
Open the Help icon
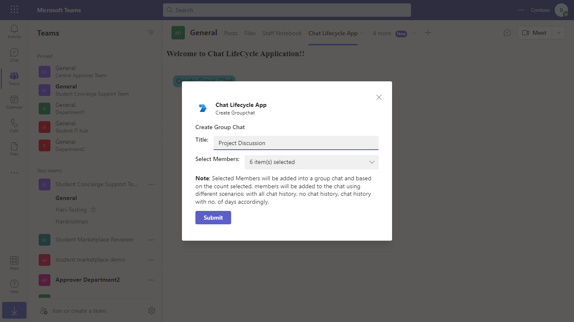(x=14, y=286)
